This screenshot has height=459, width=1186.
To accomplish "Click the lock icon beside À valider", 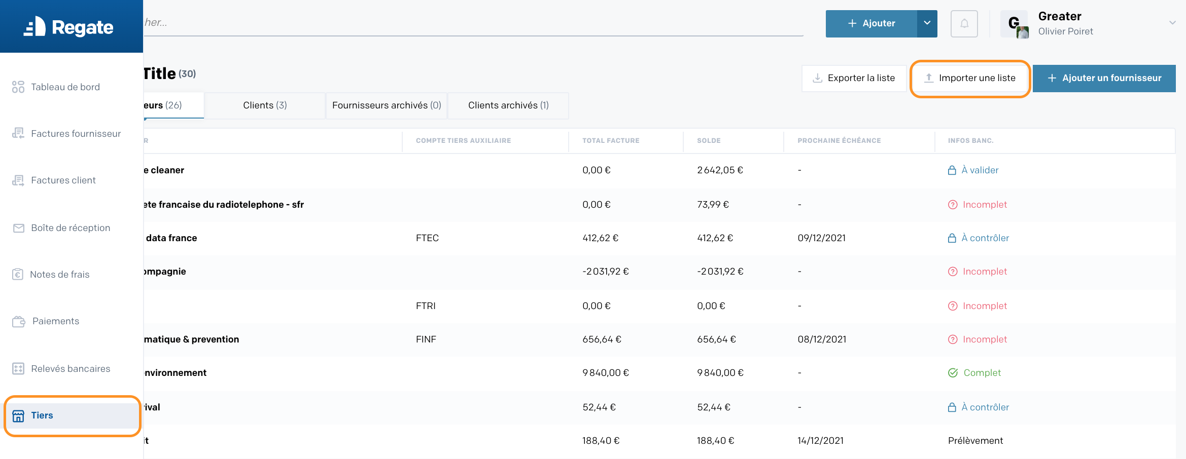I will coord(952,170).
